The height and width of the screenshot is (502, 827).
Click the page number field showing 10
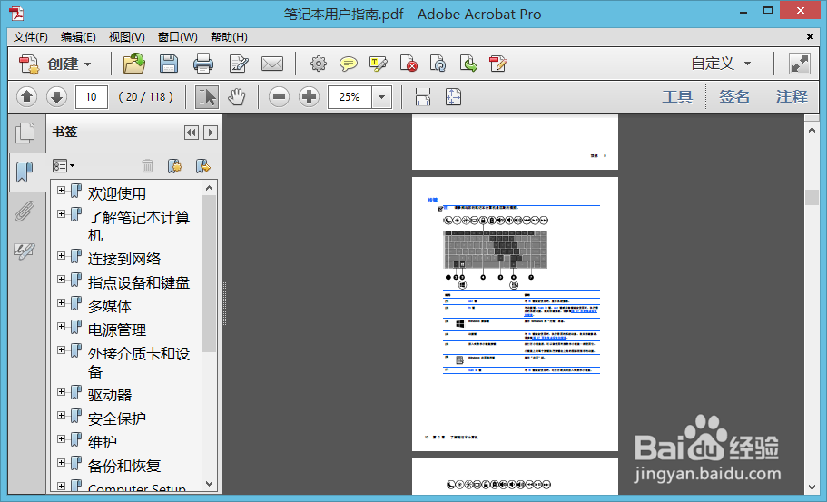[x=92, y=97]
